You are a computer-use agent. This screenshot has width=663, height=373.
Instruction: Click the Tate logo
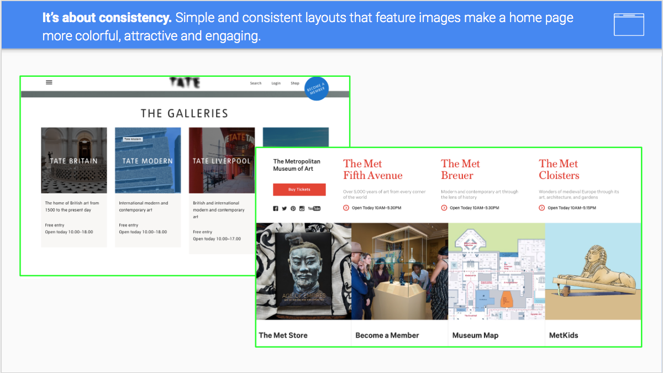[185, 83]
